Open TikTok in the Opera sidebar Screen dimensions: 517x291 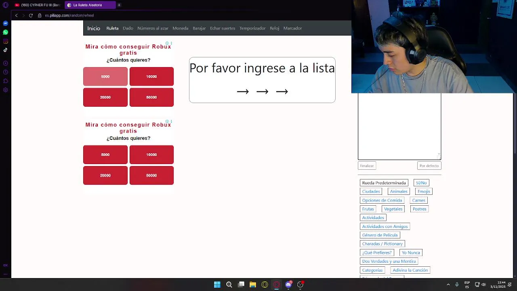click(5, 50)
